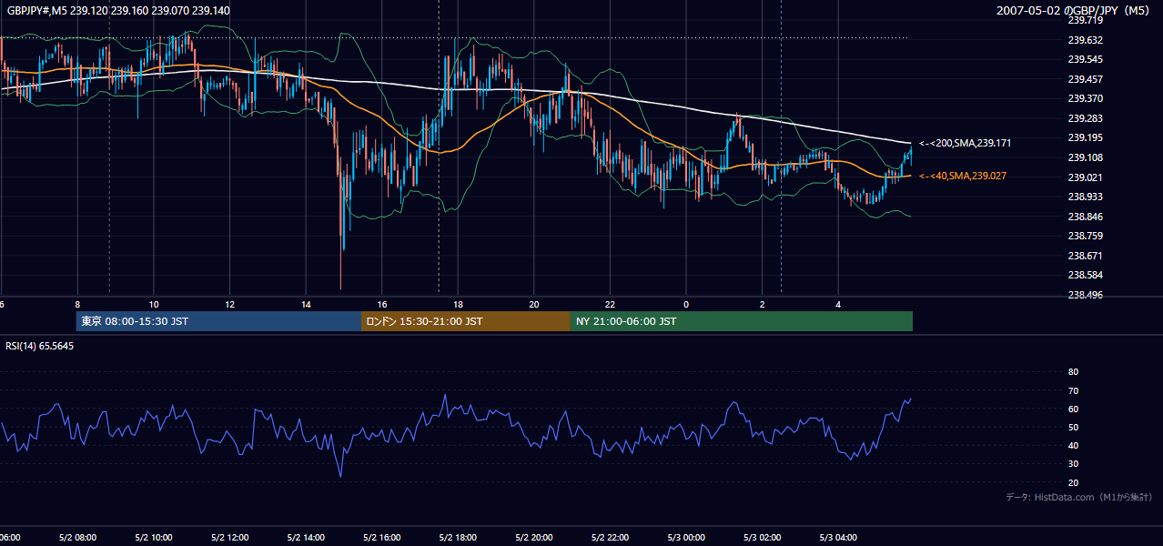Click the 5/3 02:00 bottom time label
Viewport: 1163px width, 546px height.
coord(763,538)
